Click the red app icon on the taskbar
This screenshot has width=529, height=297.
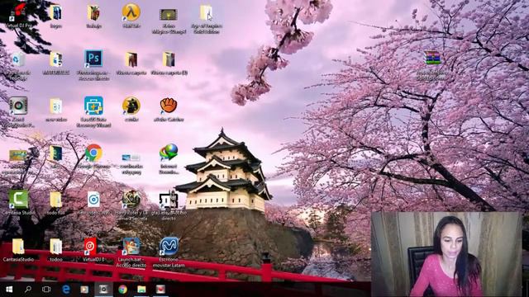(160, 290)
